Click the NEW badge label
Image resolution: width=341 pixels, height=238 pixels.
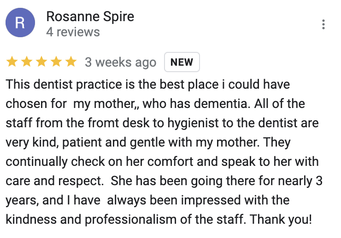(x=182, y=62)
